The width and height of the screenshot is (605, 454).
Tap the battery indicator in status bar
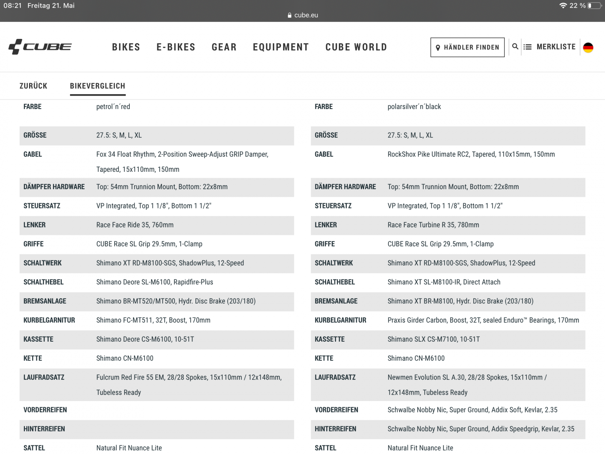pyautogui.click(x=594, y=6)
